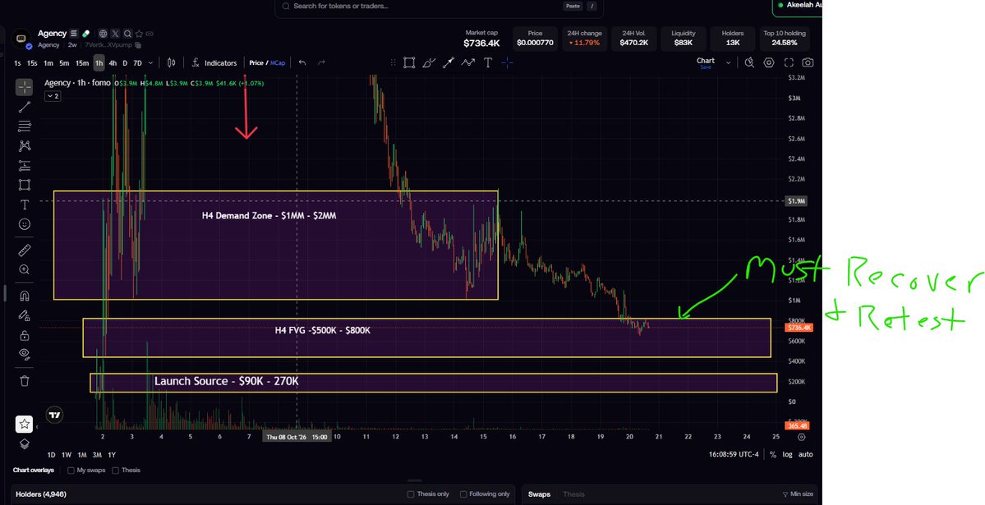This screenshot has width=985, height=505.
Task: Select the crosshair cursor tool in left sidebar
Action: point(25,87)
